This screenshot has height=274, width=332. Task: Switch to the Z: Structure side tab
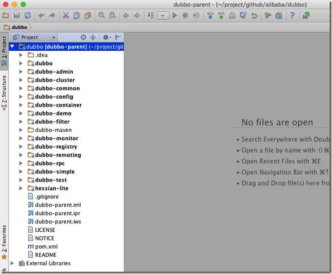(x=5, y=92)
